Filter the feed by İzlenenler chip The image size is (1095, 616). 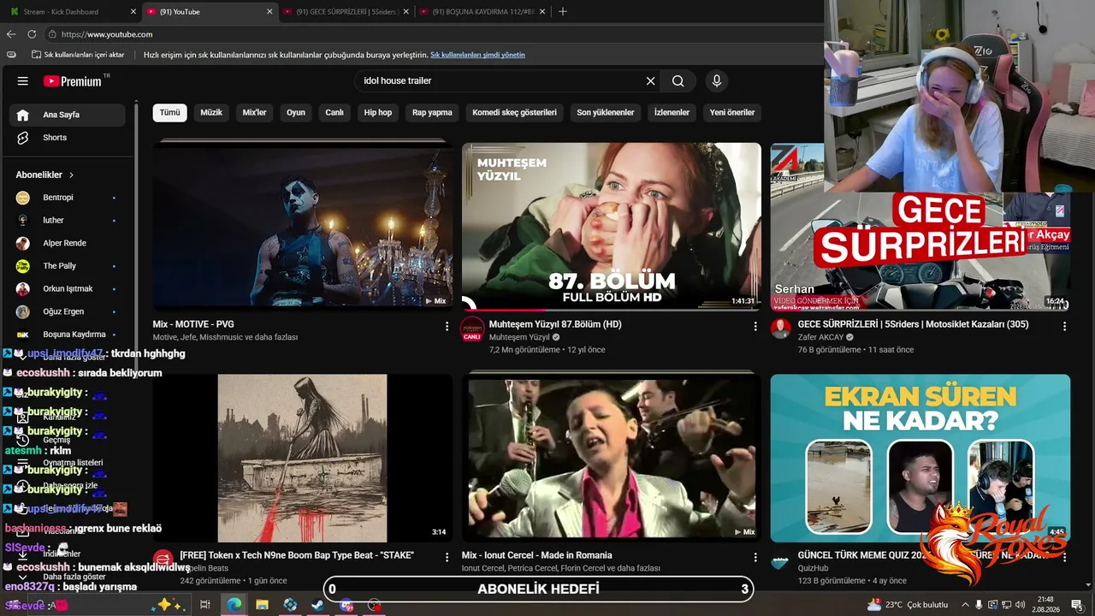[672, 113]
